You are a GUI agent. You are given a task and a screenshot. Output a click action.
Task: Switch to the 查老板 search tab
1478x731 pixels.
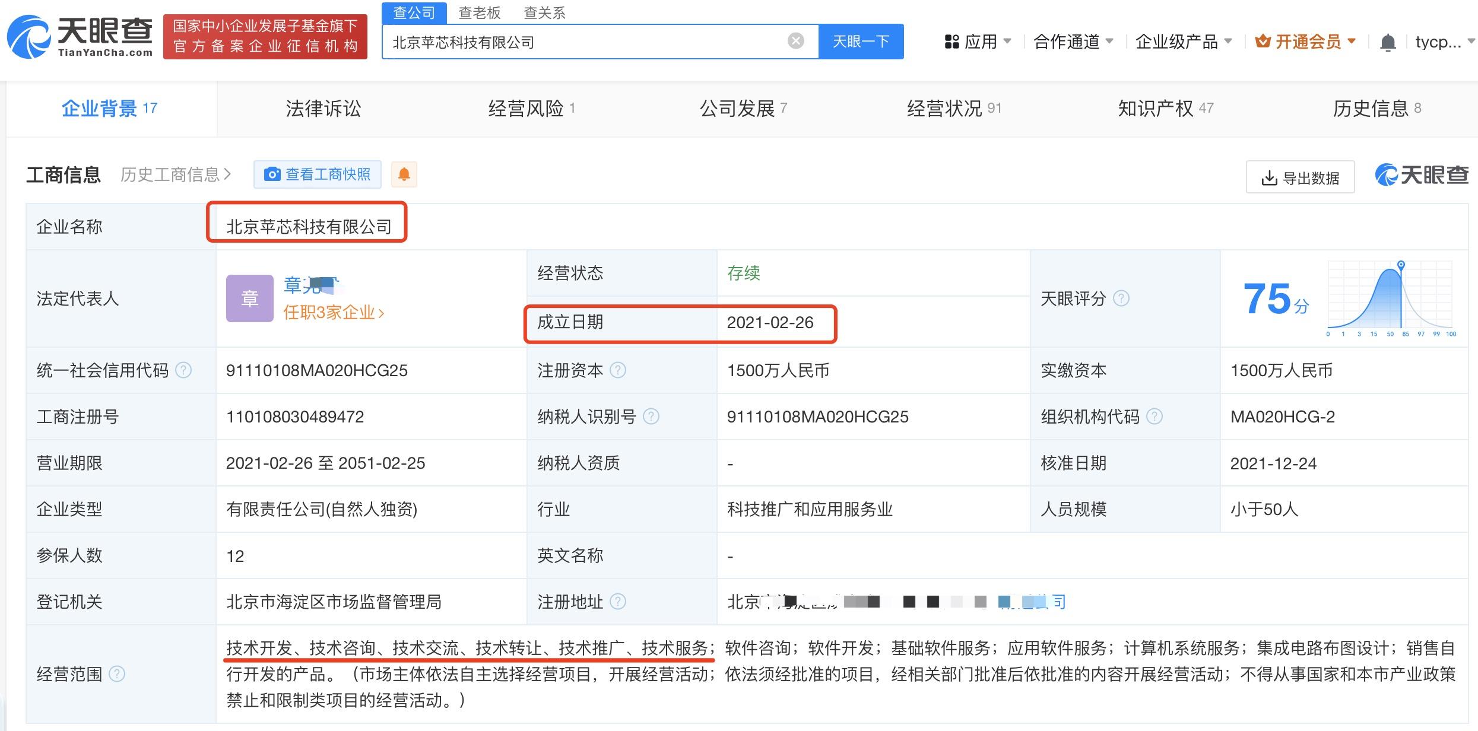pyautogui.click(x=480, y=12)
